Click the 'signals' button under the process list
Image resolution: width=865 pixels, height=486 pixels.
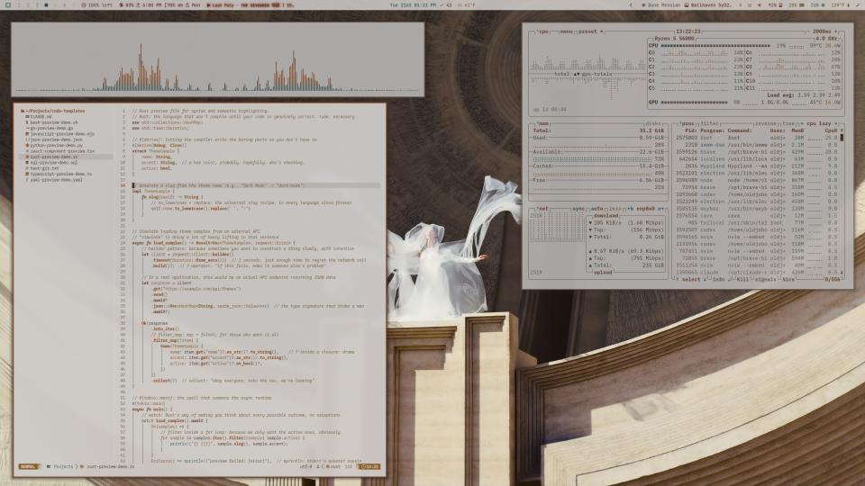(766, 279)
